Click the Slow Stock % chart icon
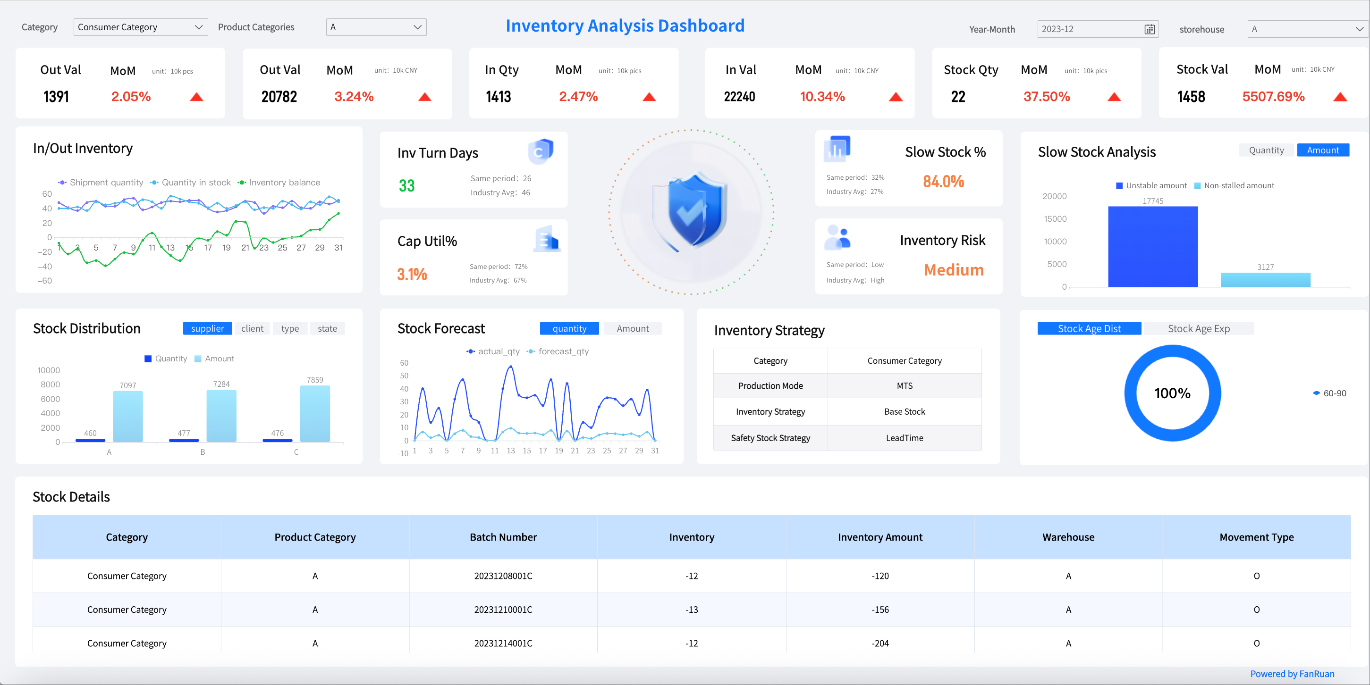Image resolution: width=1370 pixels, height=685 pixels. 837,149
